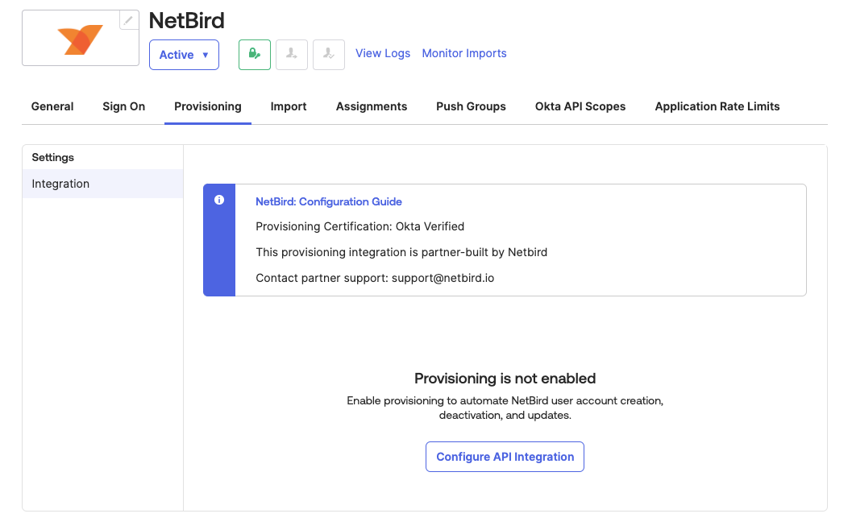Open the Active status dropdown
852x526 pixels.
(x=184, y=55)
